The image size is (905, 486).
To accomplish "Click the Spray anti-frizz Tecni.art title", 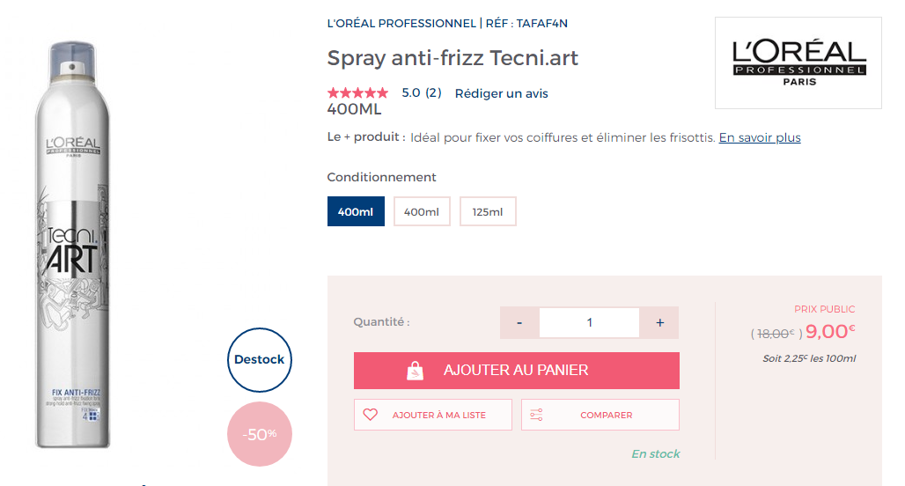I will coord(452,58).
